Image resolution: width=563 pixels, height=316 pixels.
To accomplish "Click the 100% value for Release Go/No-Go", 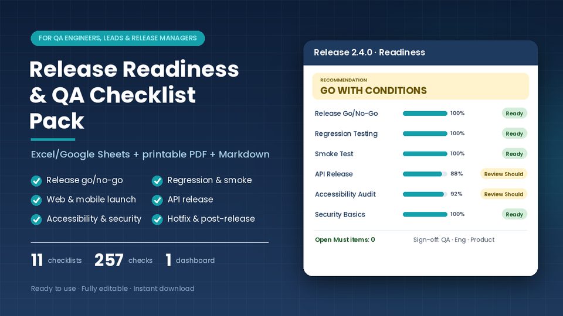I will pyautogui.click(x=457, y=113).
